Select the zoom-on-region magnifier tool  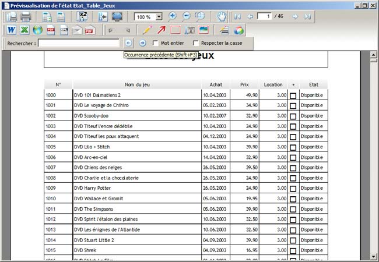click(x=200, y=16)
